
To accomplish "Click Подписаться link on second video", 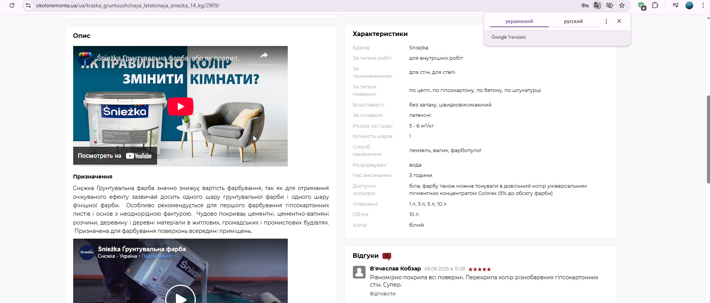I will click(156, 256).
